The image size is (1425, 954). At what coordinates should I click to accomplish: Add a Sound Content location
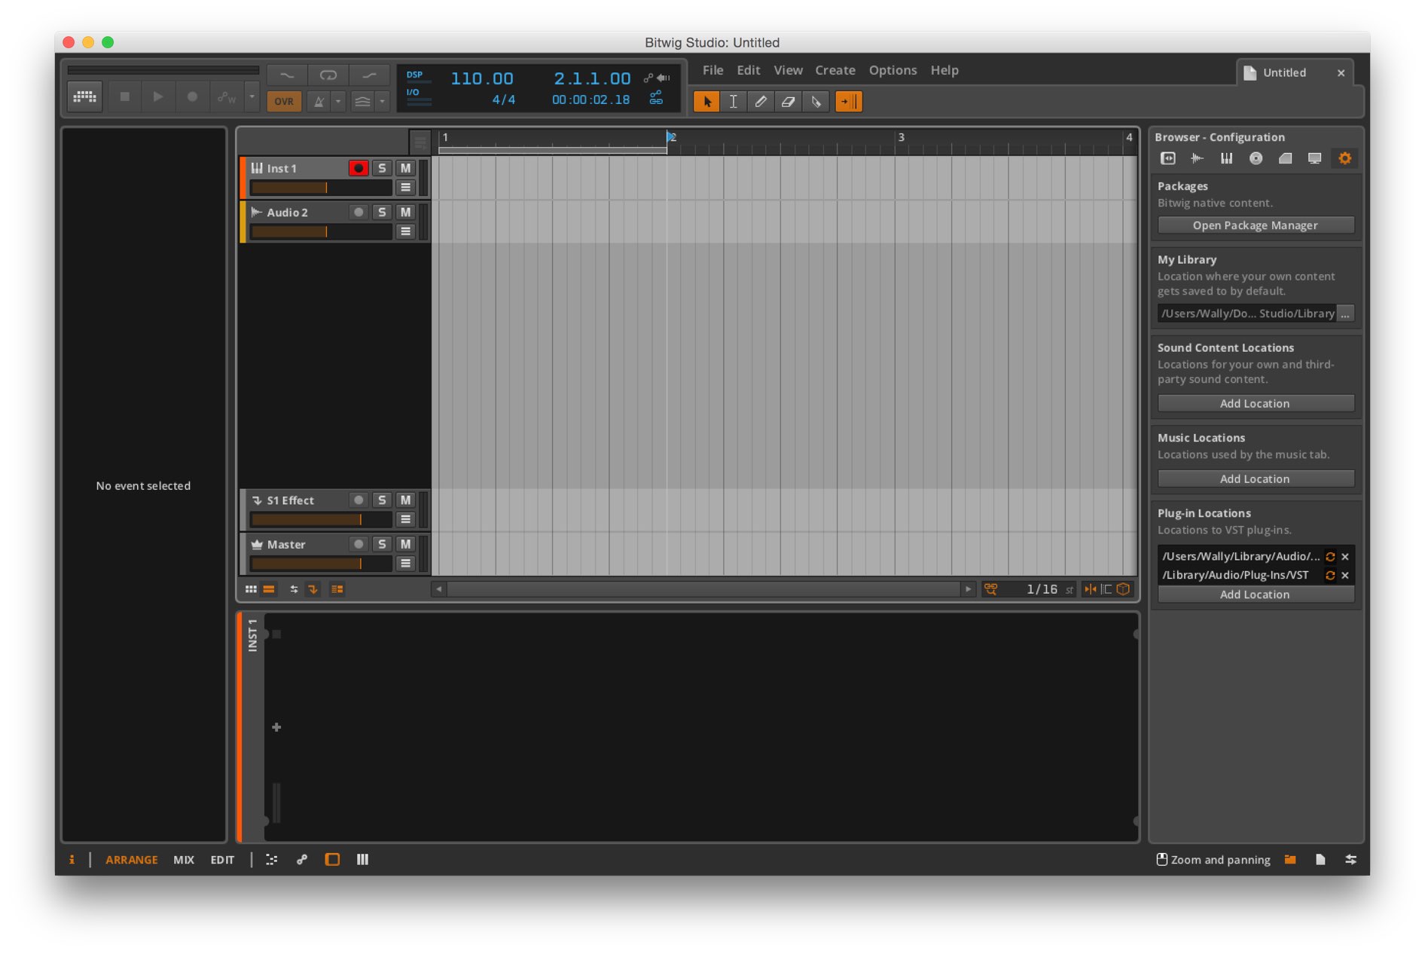(1256, 404)
